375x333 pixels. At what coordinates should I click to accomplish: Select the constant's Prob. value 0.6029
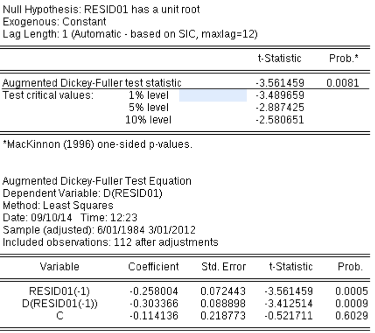click(x=349, y=313)
